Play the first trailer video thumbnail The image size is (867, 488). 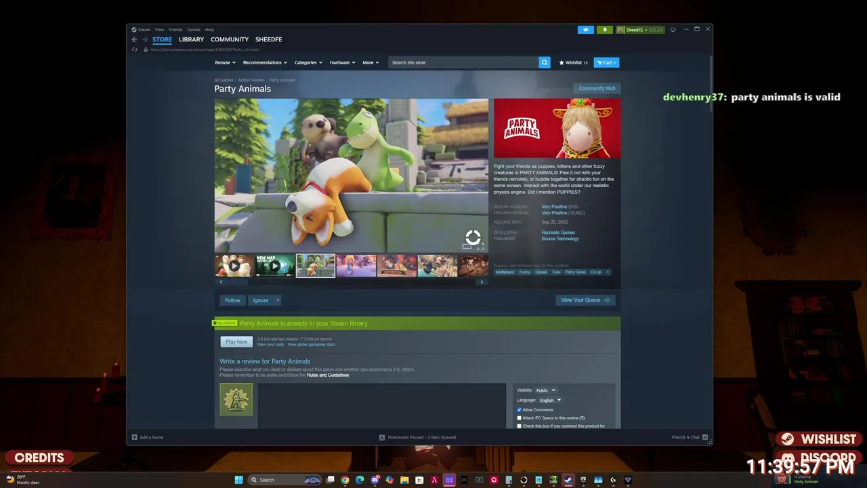234,266
